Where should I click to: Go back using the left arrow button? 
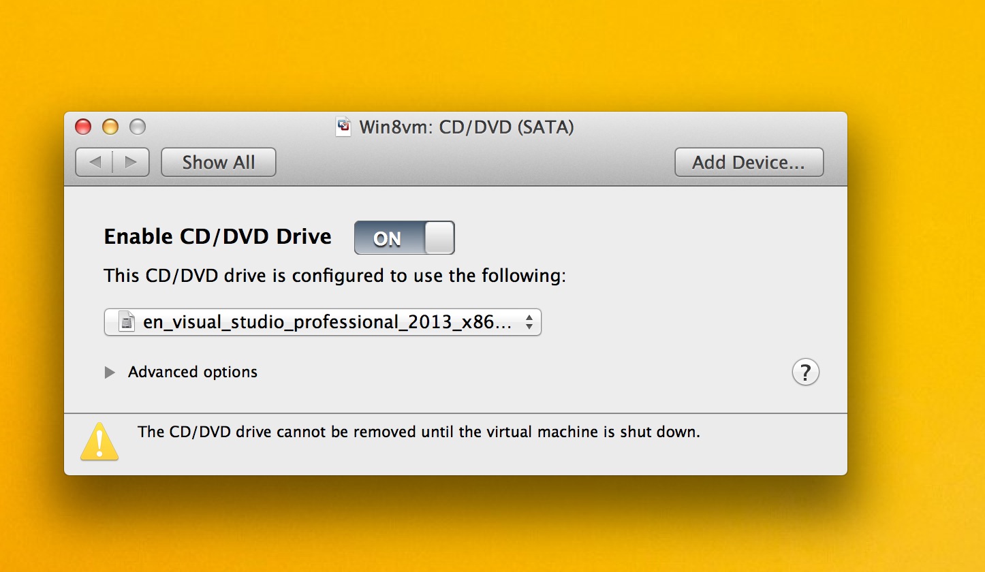pos(95,162)
